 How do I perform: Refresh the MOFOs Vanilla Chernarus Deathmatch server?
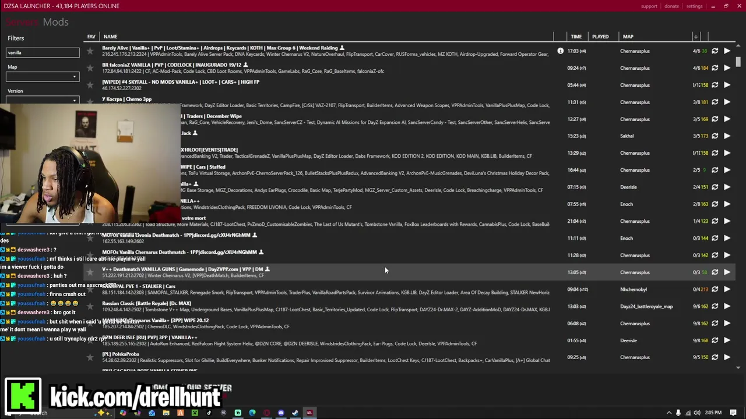click(715, 255)
